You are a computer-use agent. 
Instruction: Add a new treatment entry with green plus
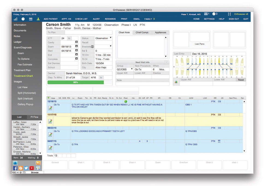pos(49,98)
